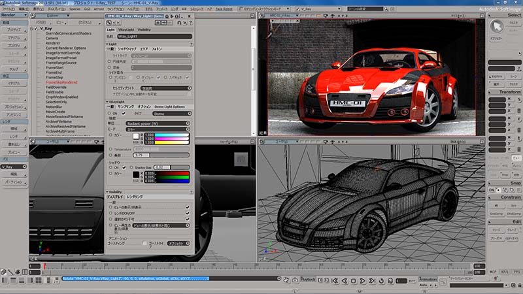The height and width of the screenshot is (294, 523).
Task: Switch to the VRayLight tab
Action: (126, 29)
